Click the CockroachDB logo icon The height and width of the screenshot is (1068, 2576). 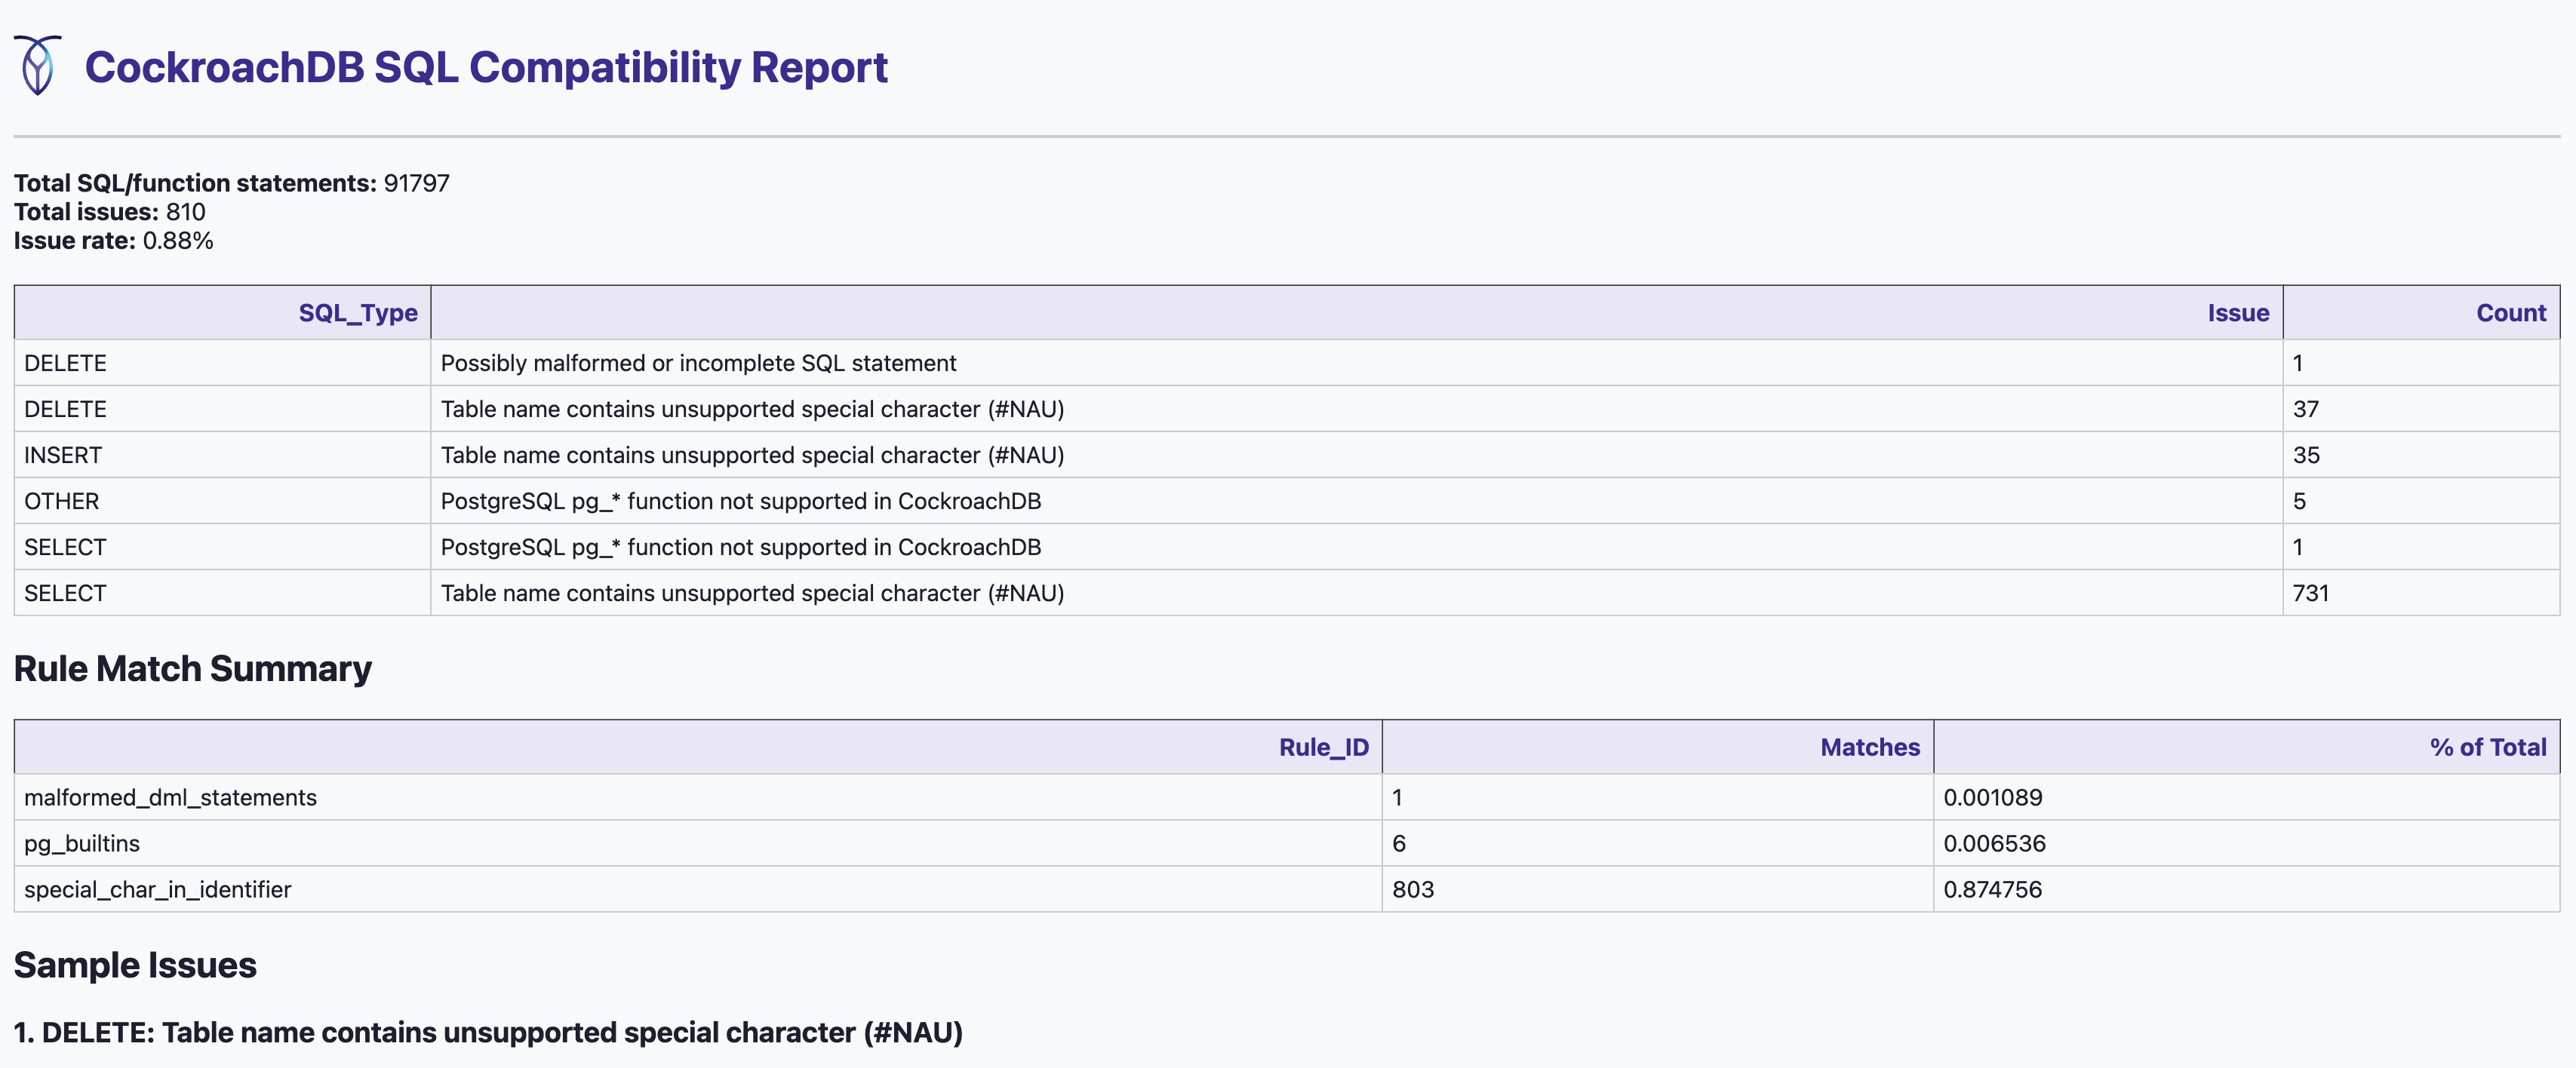click(x=38, y=65)
